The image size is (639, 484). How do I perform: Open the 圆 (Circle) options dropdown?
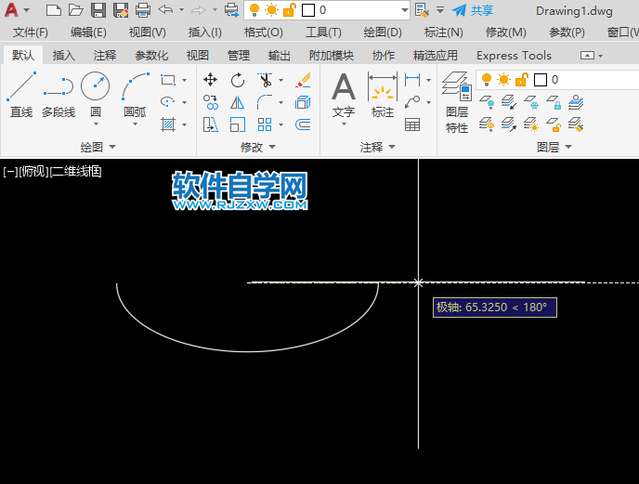click(96, 124)
